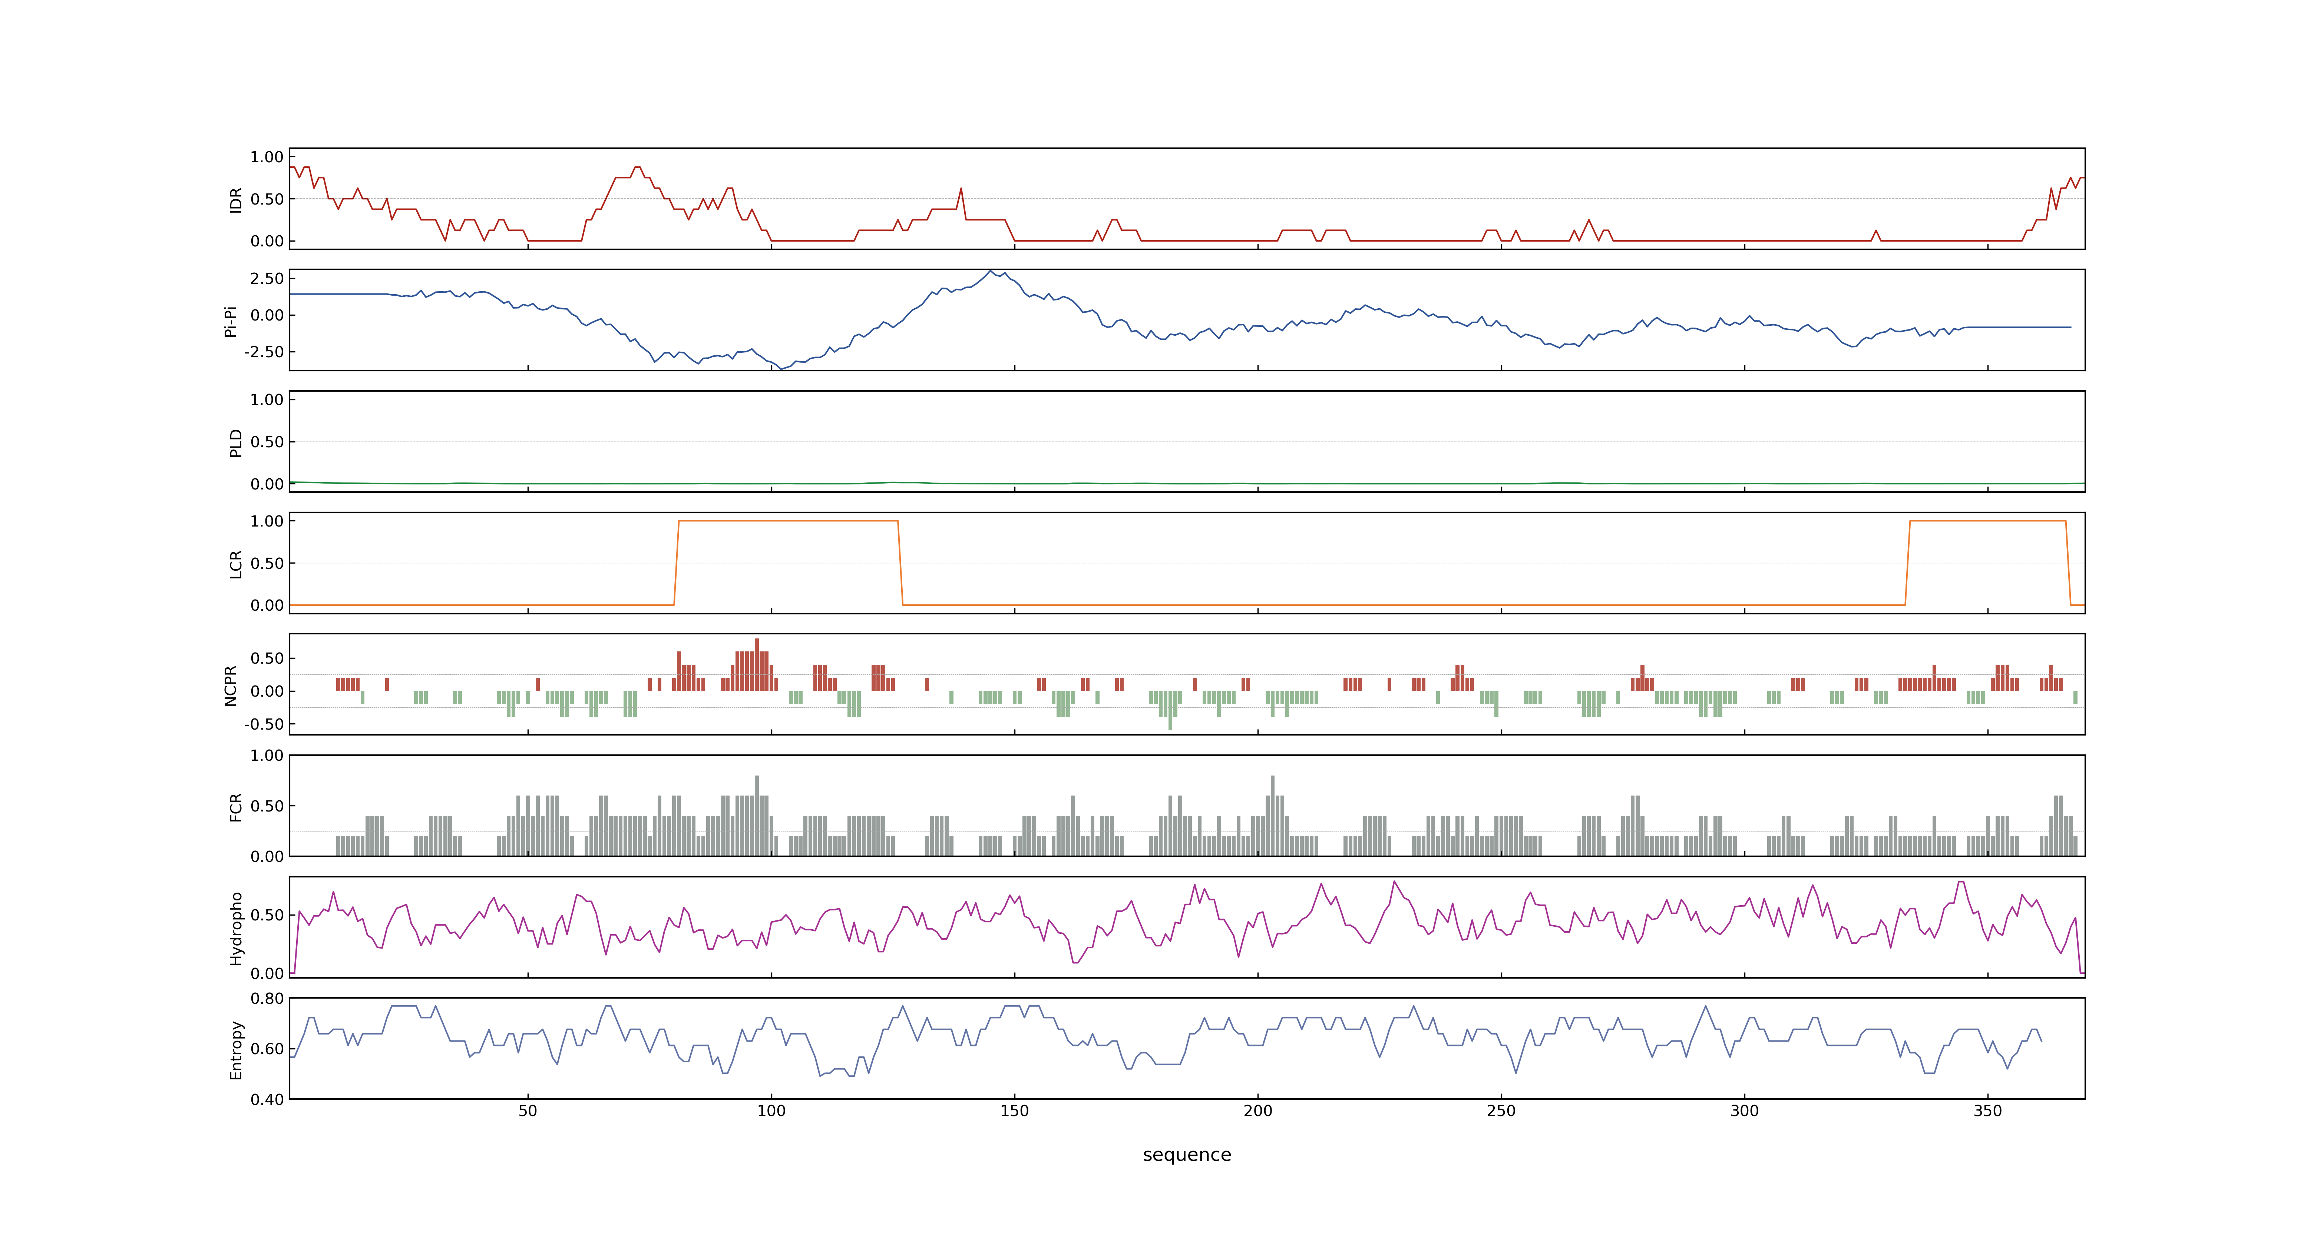Click the 0.40 tick on Entropy axis
Screen dimensions: 2317x1235
(267, 1099)
